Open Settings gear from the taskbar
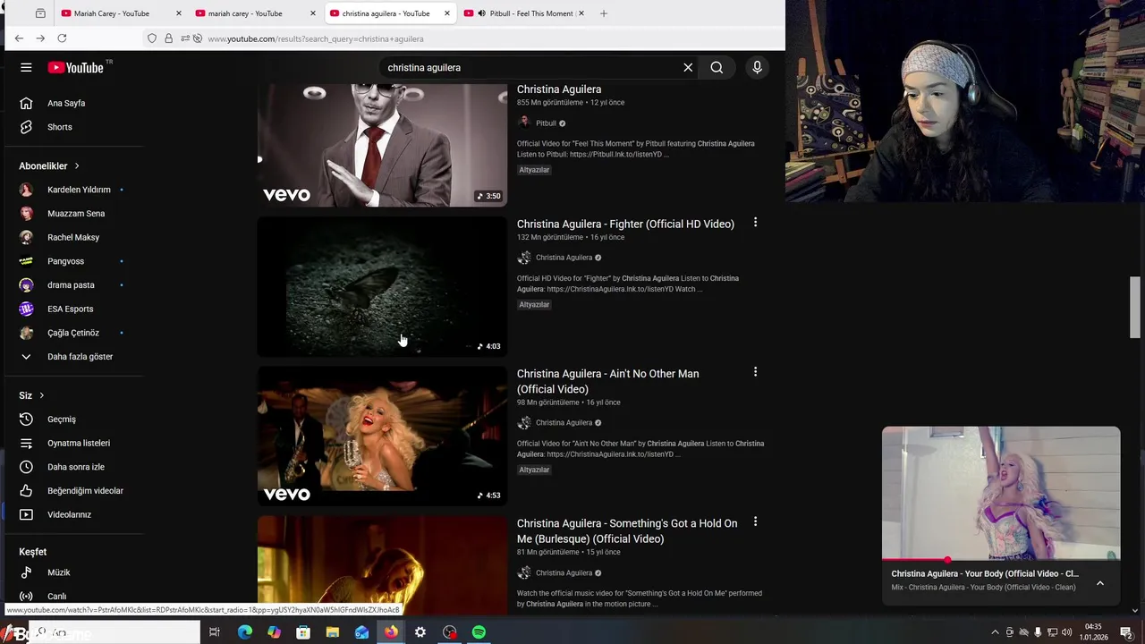 [420, 632]
